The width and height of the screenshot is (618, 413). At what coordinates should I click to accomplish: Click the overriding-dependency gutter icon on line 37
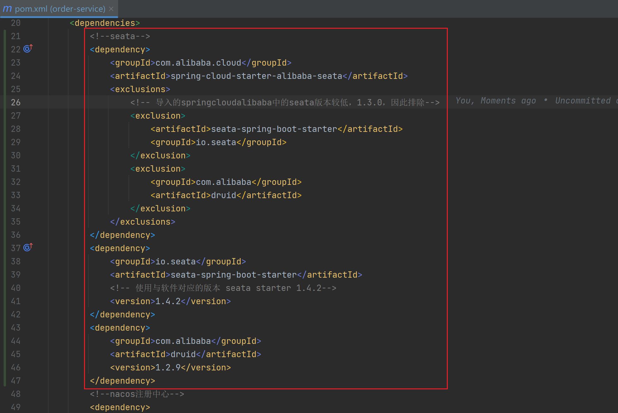tap(28, 247)
